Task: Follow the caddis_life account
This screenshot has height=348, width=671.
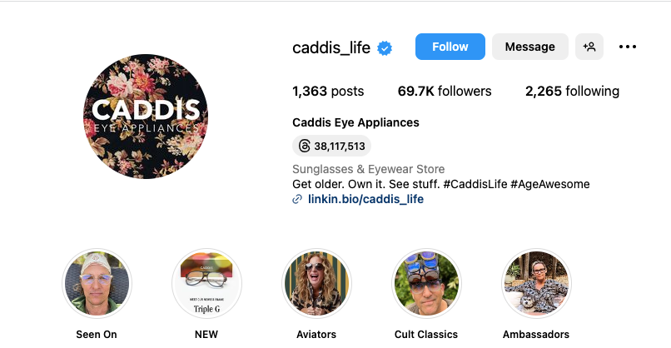Action: point(450,47)
